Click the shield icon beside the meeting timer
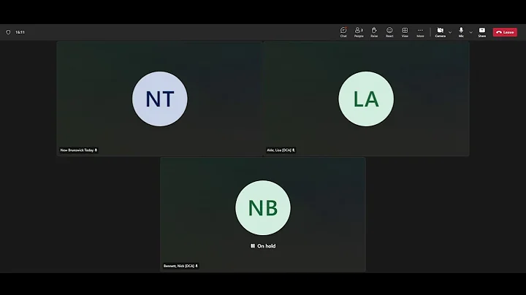Image resolution: width=526 pixels, height=295 pixels. (x=8, y=32)
